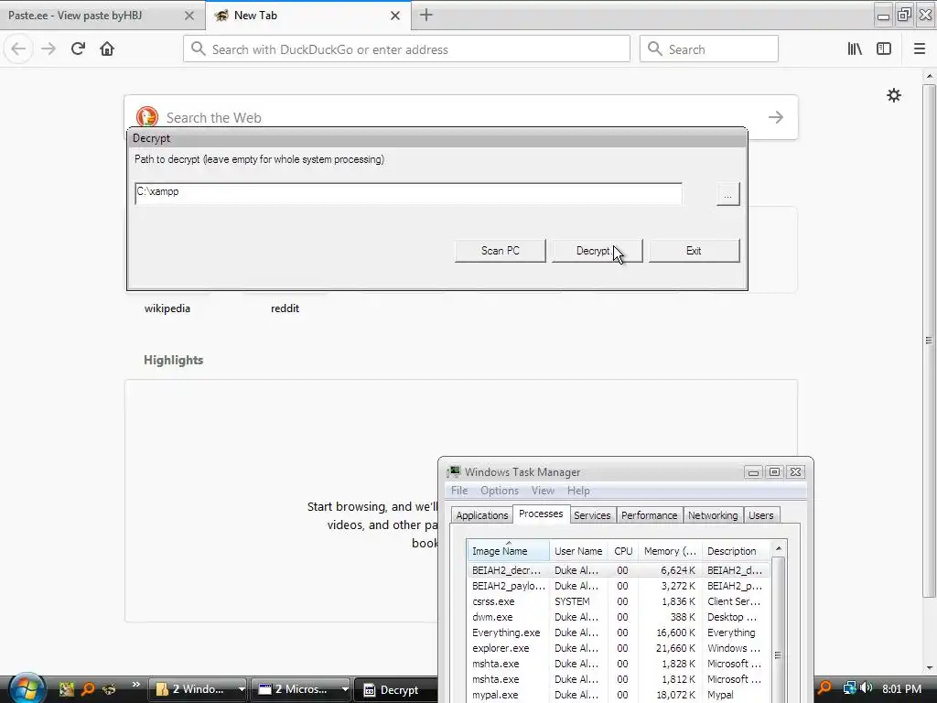Click the magnifier icon in the Search box
The width and height of the screenshot is (937, 703).
[x=655, y=49]
